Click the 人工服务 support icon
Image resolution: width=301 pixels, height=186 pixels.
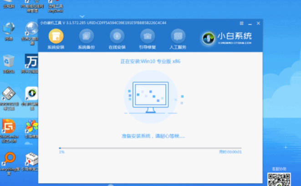pos(178,37)
